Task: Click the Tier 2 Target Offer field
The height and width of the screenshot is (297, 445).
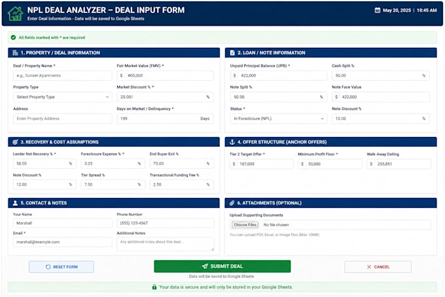Action: (x=261, y=164)
